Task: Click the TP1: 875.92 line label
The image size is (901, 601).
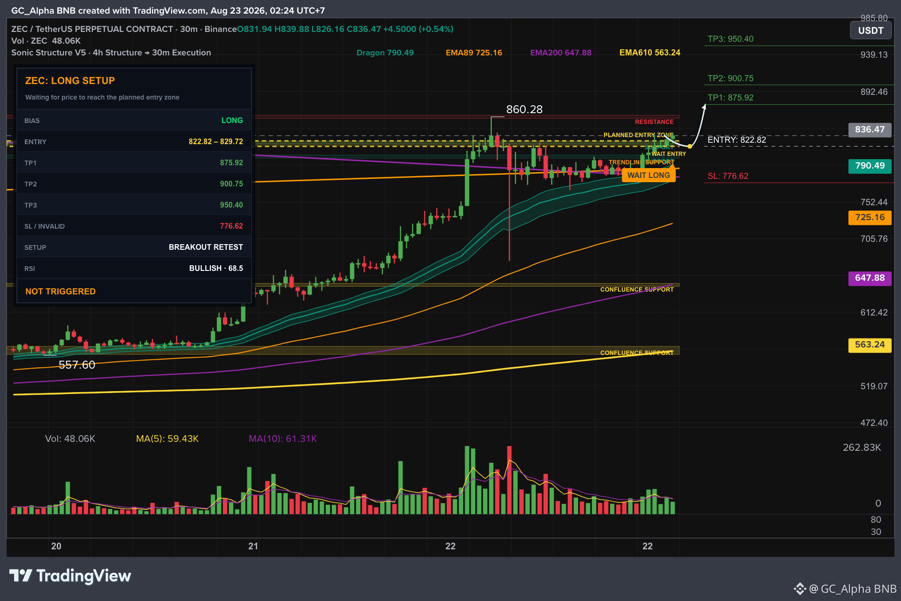Action: [x=730, y=98]
